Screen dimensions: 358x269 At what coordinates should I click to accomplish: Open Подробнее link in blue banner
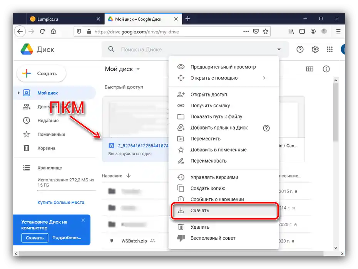67,237
